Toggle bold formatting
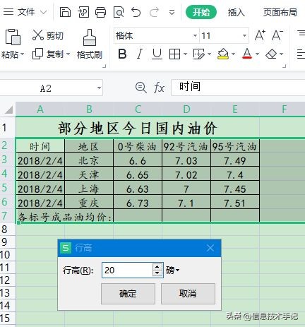This screenshot has height=327, width=305. [122, 54]
